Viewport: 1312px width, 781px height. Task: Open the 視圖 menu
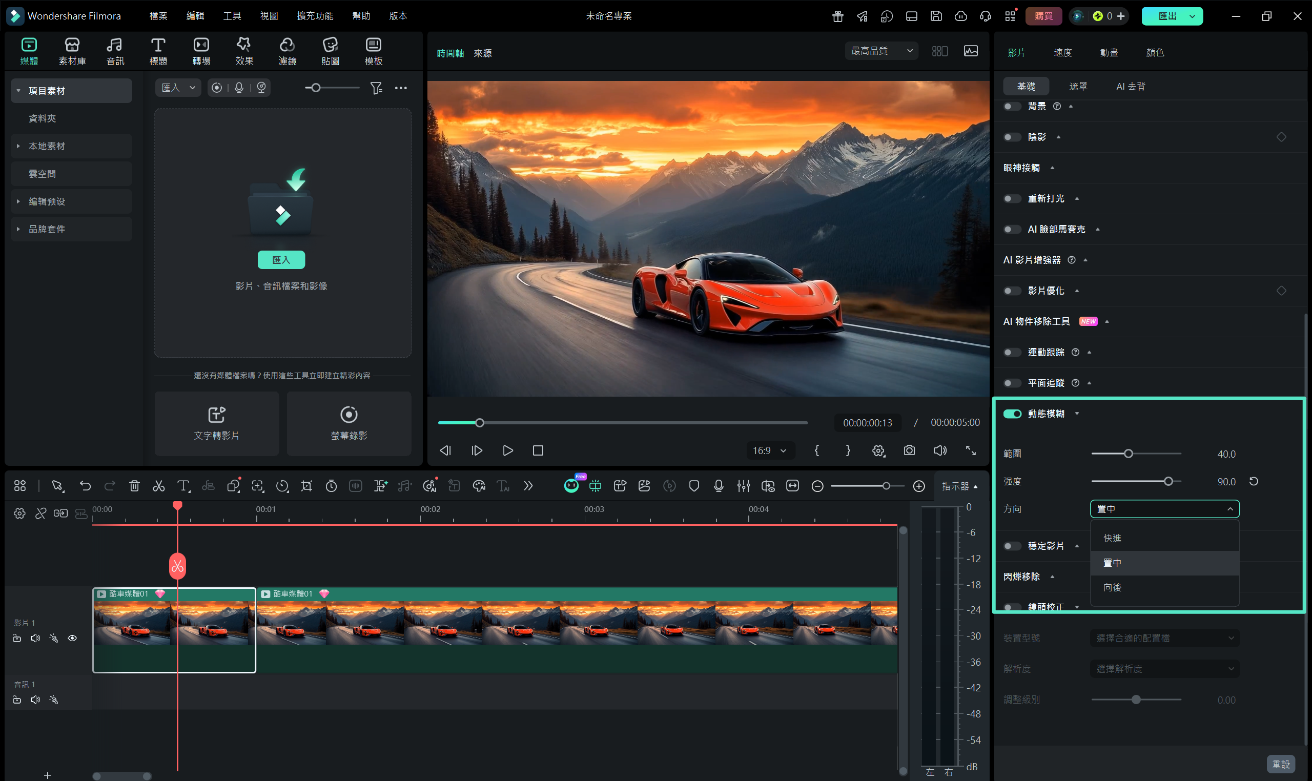point(269,16)
